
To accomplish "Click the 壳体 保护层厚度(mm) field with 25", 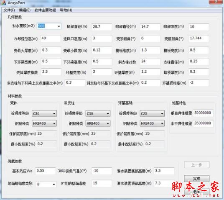I will point(46,134).
